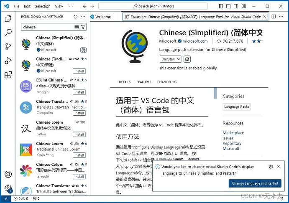Screen dimensions: 289x203
Task: Go back using navigation arrow
Action: (84, 6)
